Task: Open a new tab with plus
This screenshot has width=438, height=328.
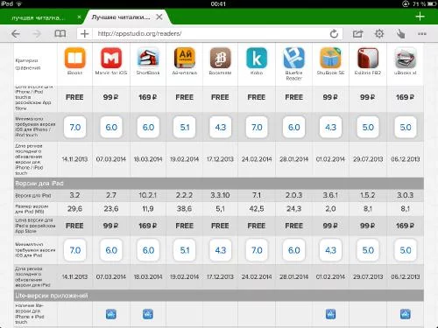Action: (x=420, y=17)
